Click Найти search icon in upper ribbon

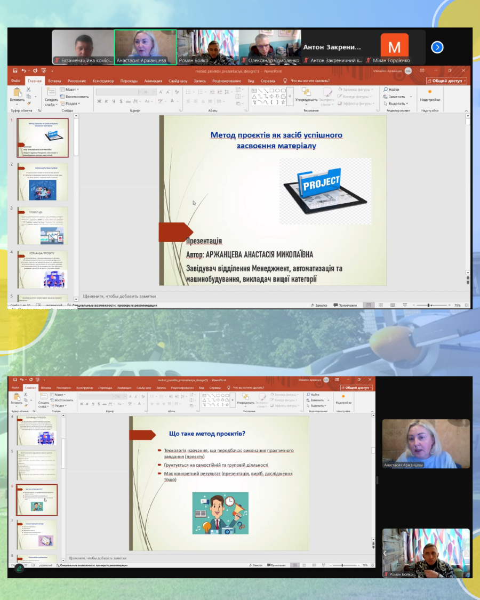tap(391, 90)
